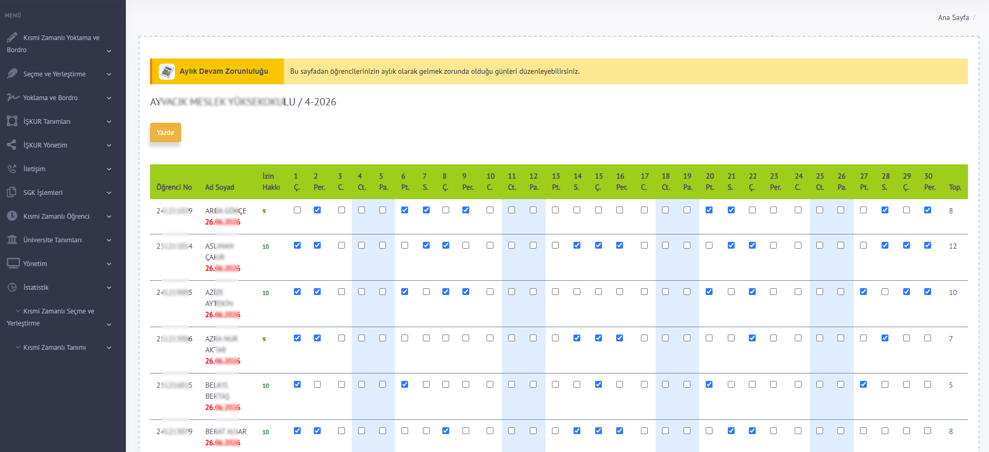The width and height of the screenshot is (989, 452).
Task: Expand the Yoklama ve Bordro chevron
Action: (109, 98)
